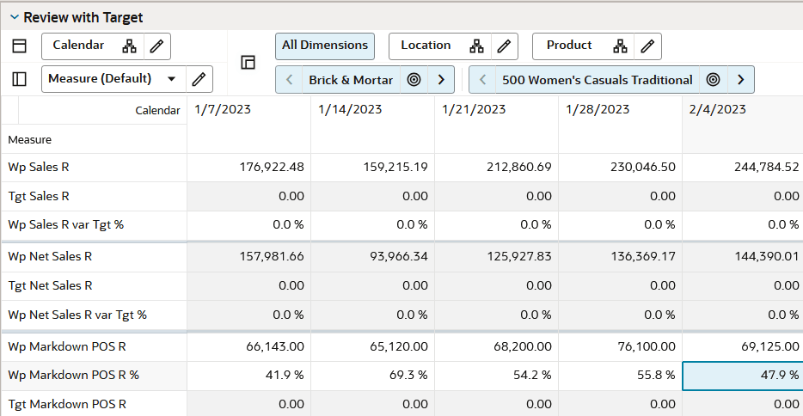Image resolution: width=803 pixels, height=416 pixels.
Task: Click the Product hierarchy icon
Action: pos(619,46)
